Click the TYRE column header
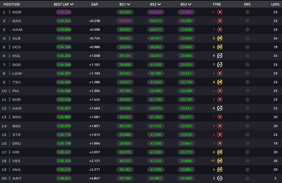This screenshot has height=183, width=282. pyautogui.click(x=217, y=4)
